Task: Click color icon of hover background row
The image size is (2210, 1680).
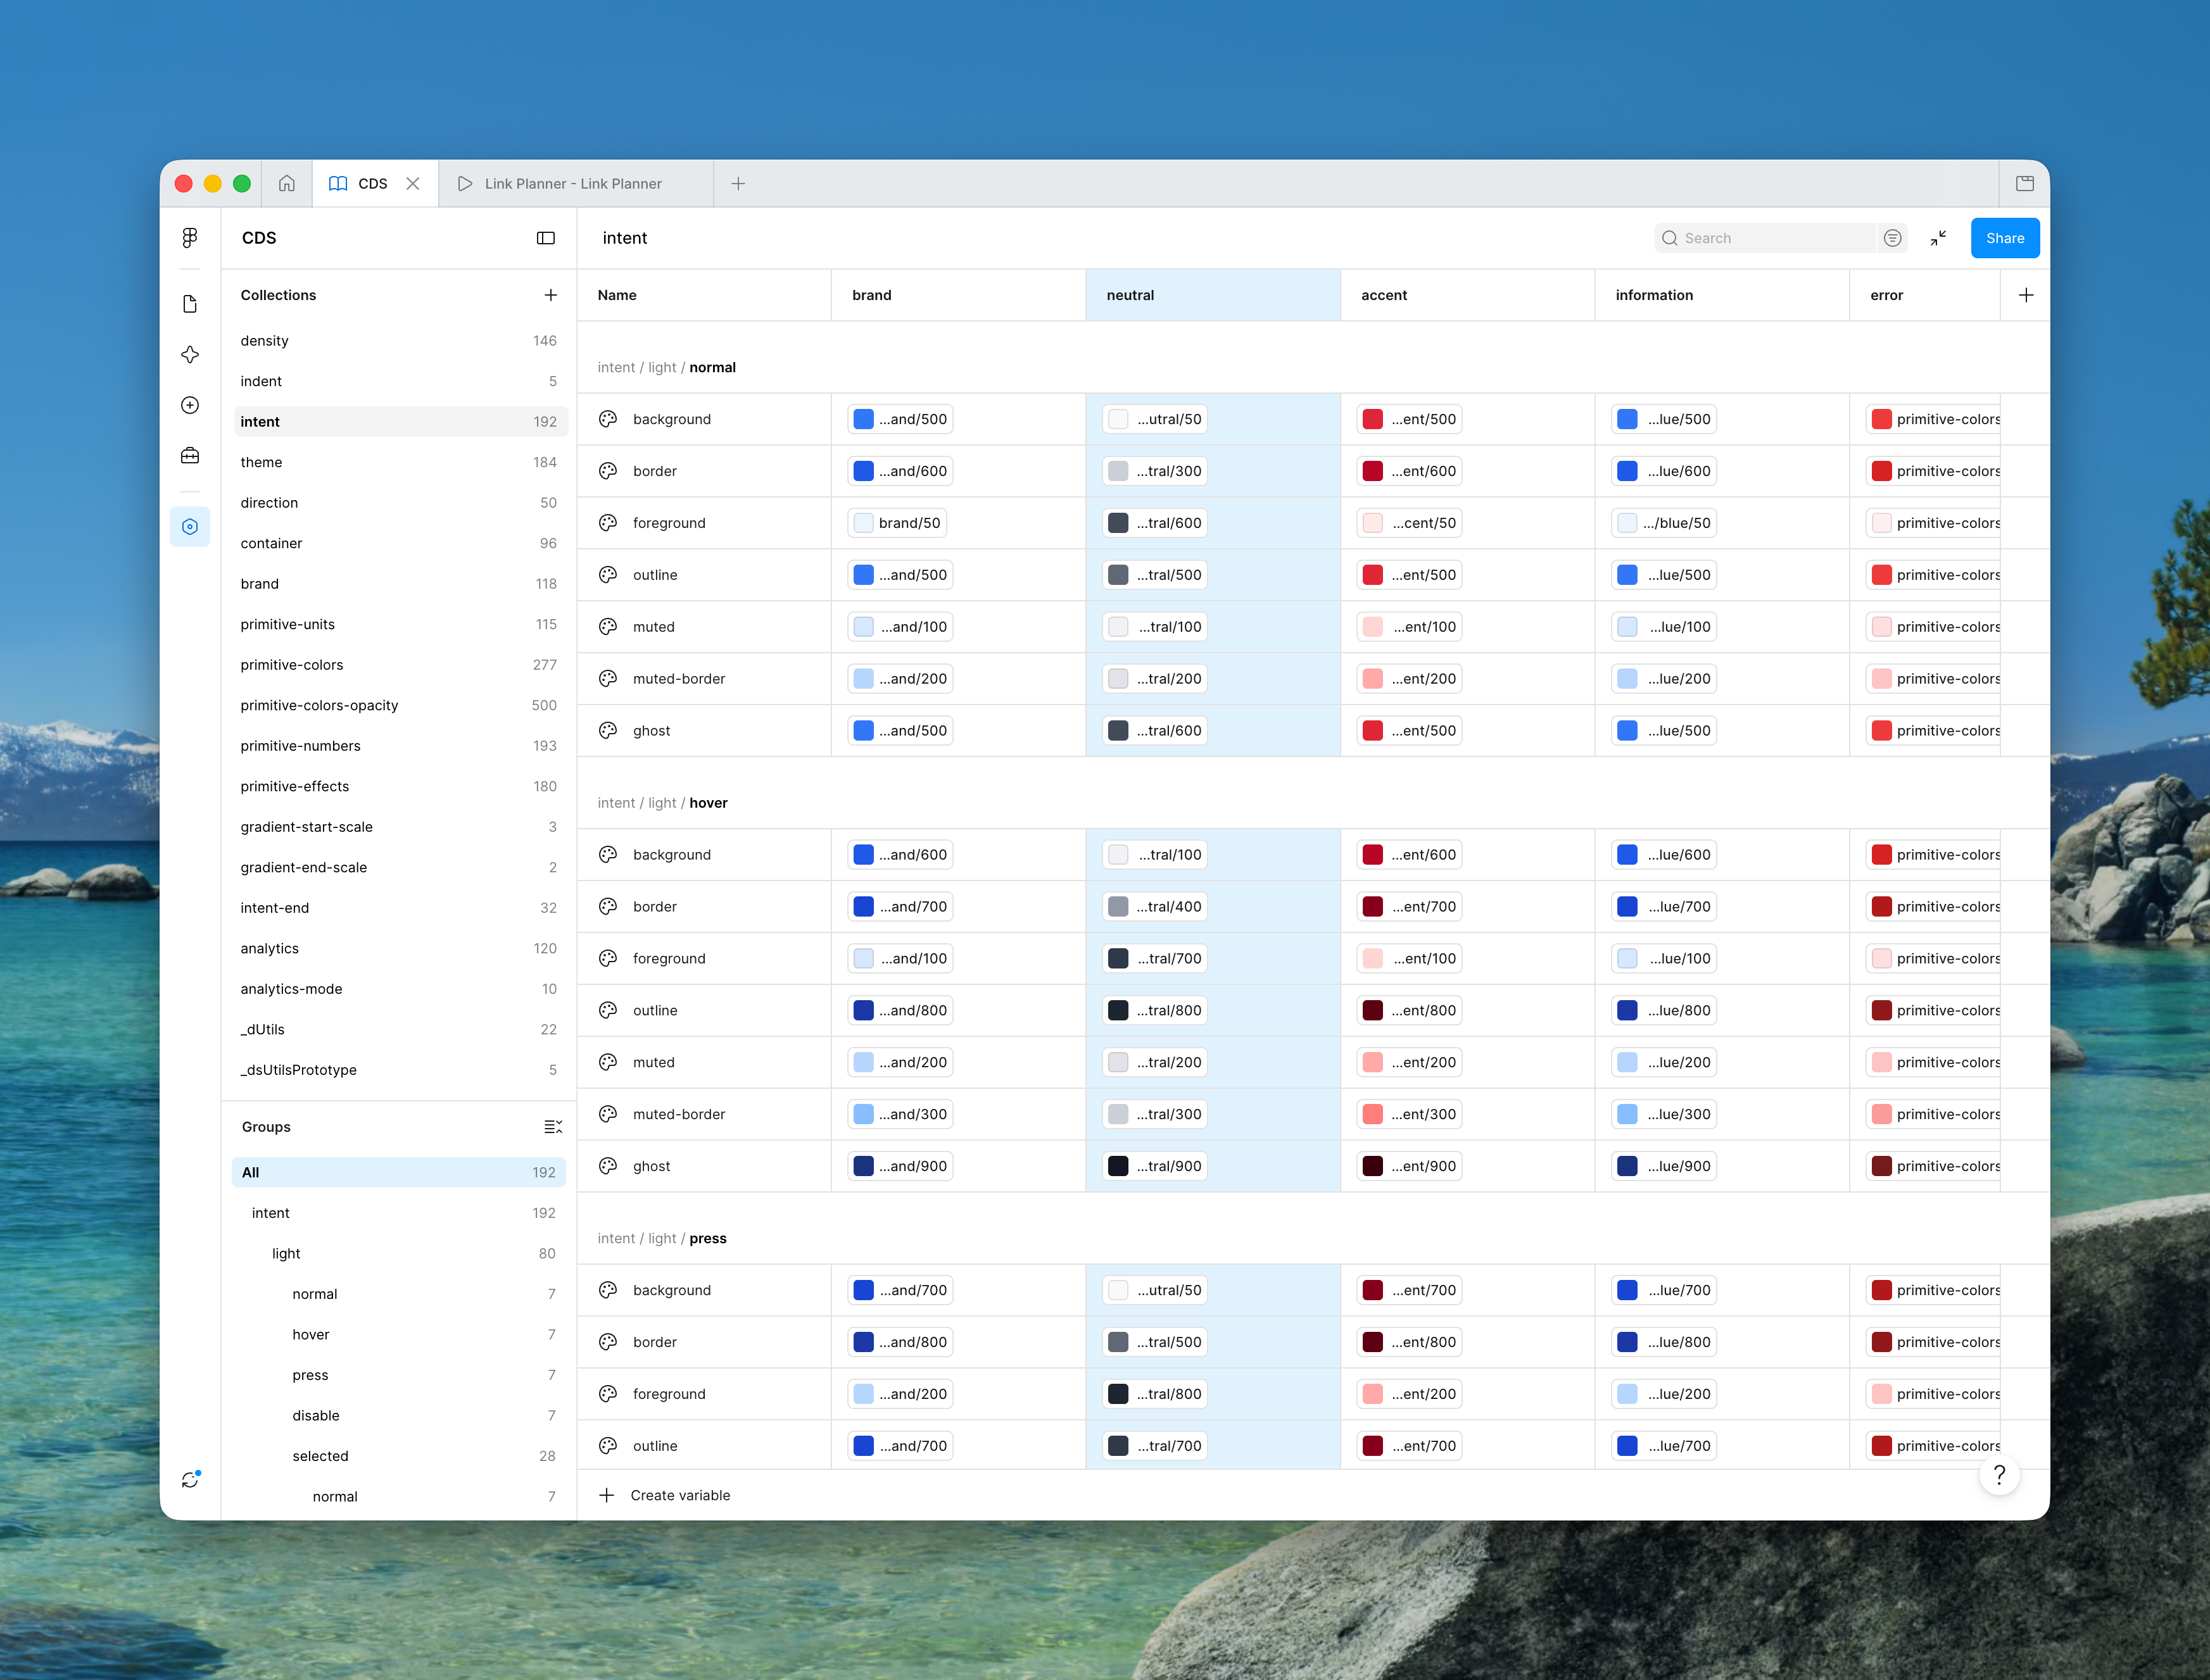Action: pos(607,855)
